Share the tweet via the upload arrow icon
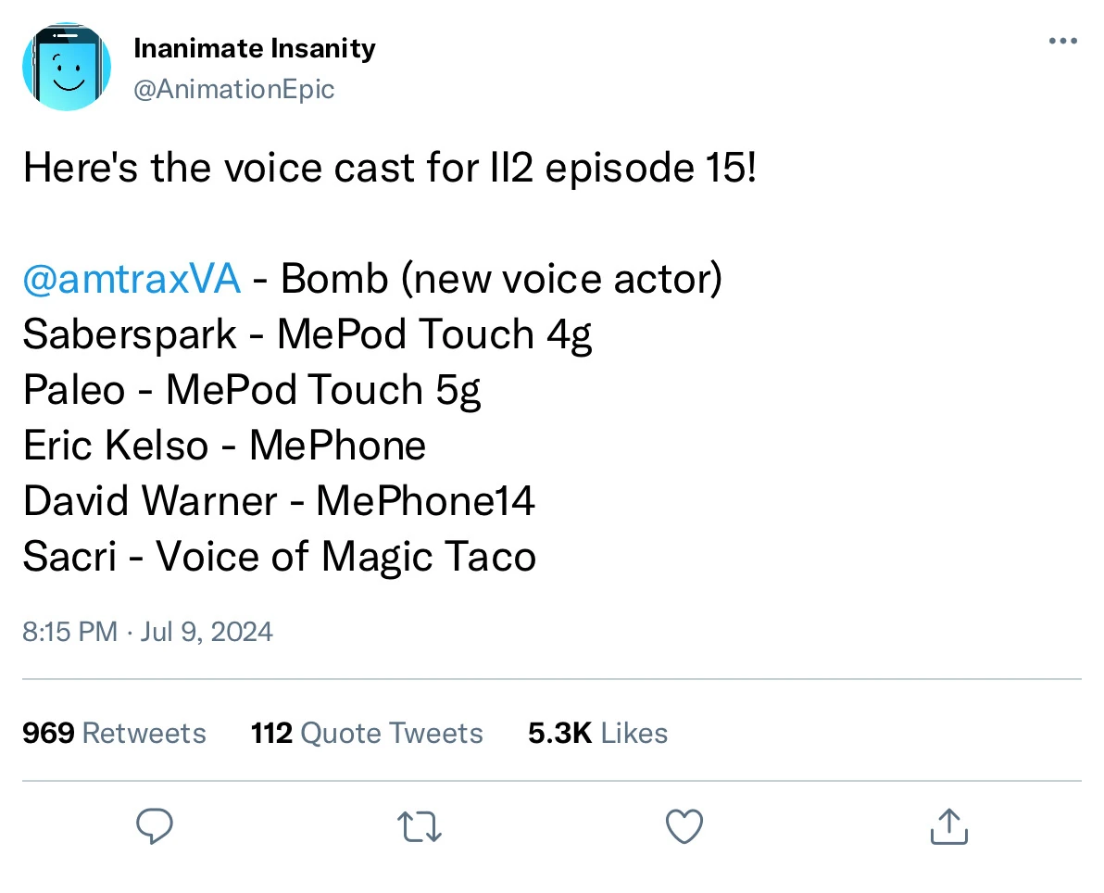 [x=948, y=825]
